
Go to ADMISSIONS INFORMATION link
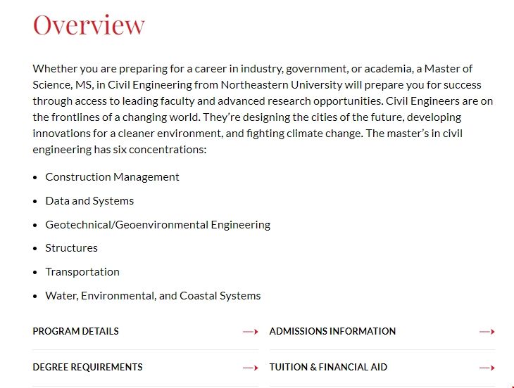tap(332, 331)
